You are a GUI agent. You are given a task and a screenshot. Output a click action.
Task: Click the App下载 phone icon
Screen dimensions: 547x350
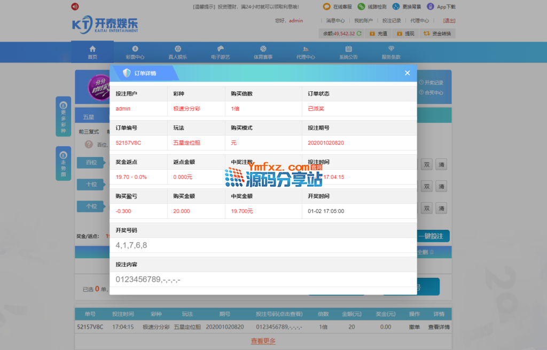[x=431, y=6]
